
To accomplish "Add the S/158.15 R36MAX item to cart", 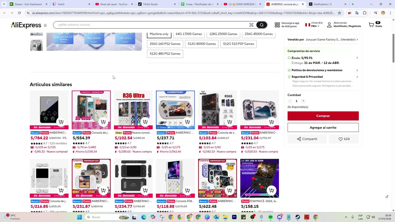I will 272,190.
